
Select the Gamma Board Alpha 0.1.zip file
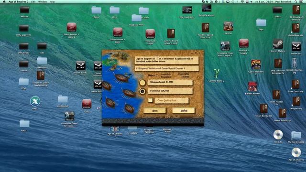[x=171, y=33]
